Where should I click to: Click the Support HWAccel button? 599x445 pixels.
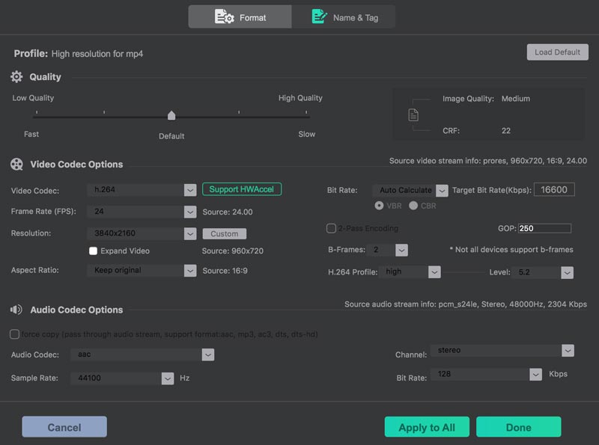pyautogui.click(x=242, y=189)
